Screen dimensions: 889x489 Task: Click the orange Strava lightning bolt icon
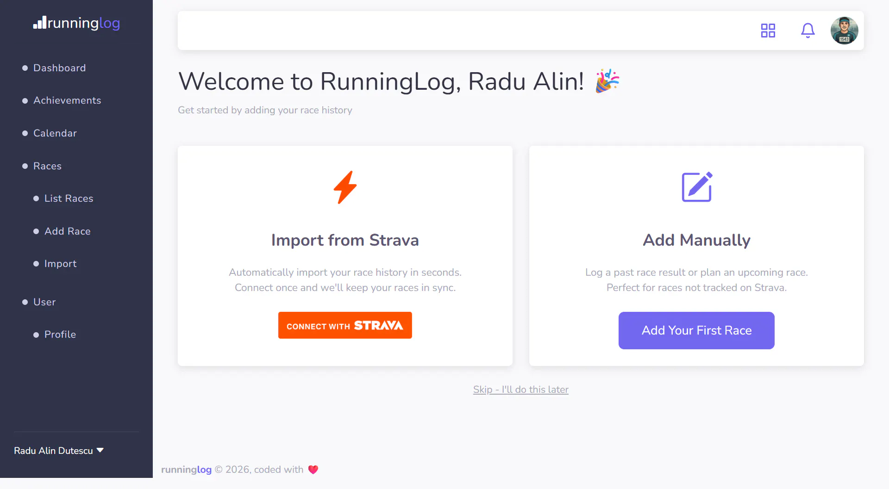point(345,187)
